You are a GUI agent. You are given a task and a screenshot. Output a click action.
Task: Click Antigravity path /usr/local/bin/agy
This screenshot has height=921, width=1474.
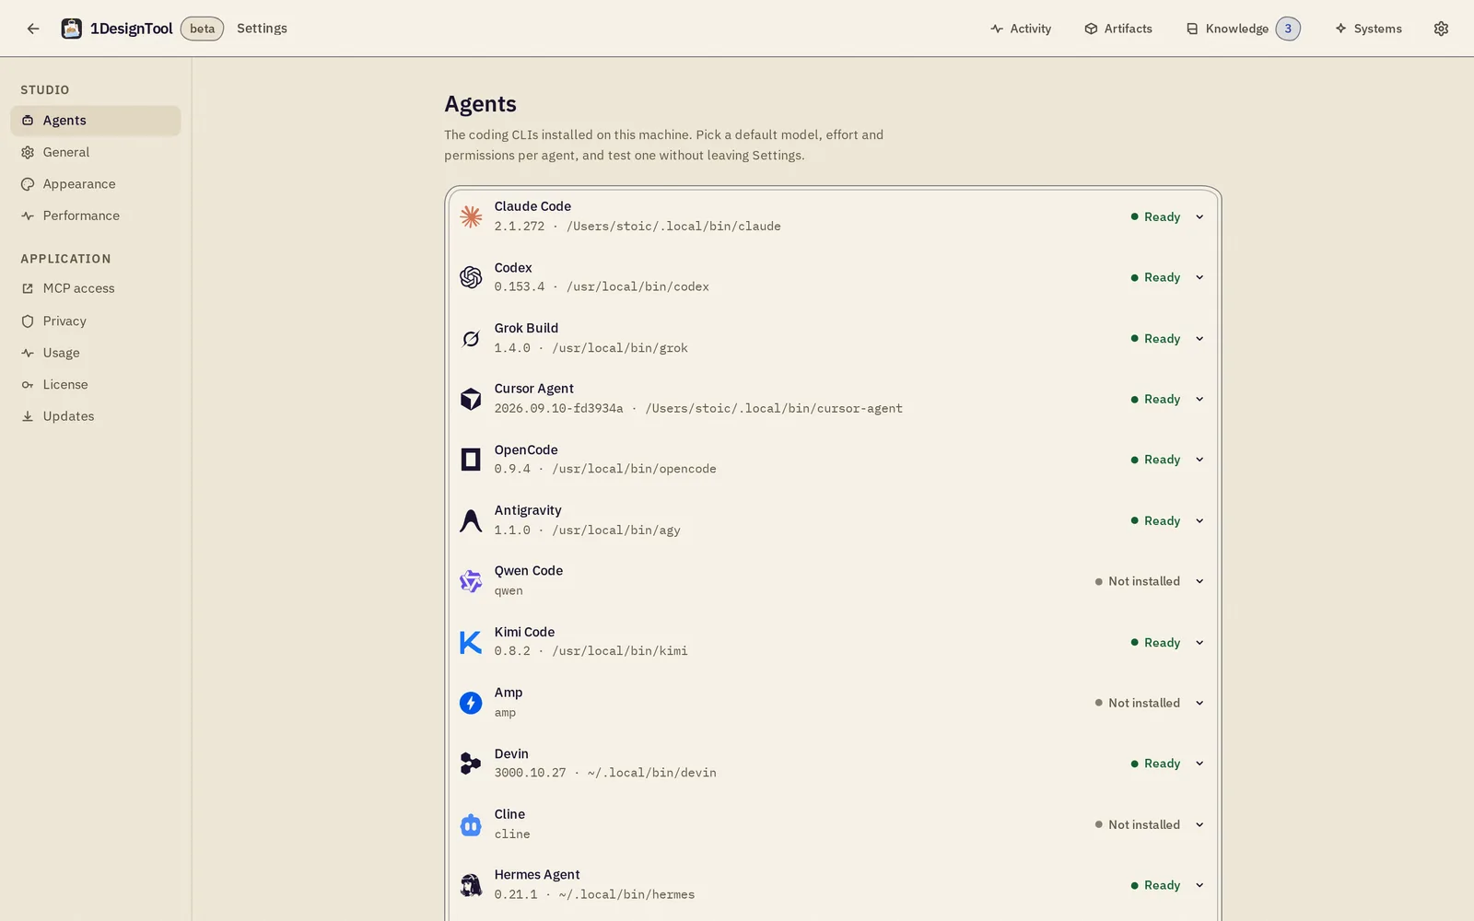click(616, 530)
